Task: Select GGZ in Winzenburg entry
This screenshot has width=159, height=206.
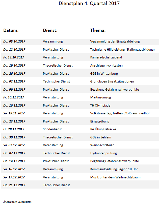Action: tap(104, 74)
